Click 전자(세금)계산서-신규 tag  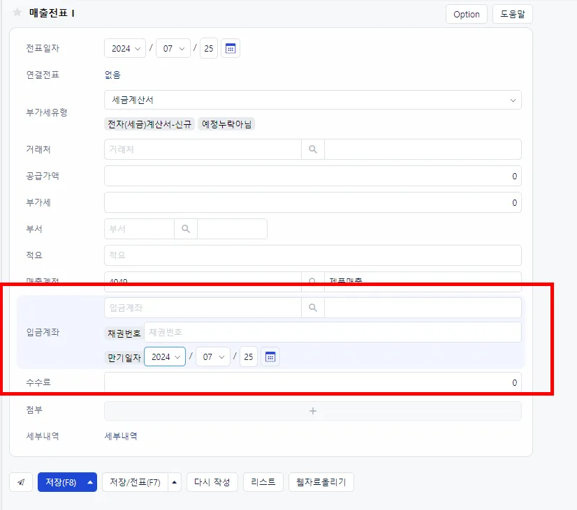(149, 124)
